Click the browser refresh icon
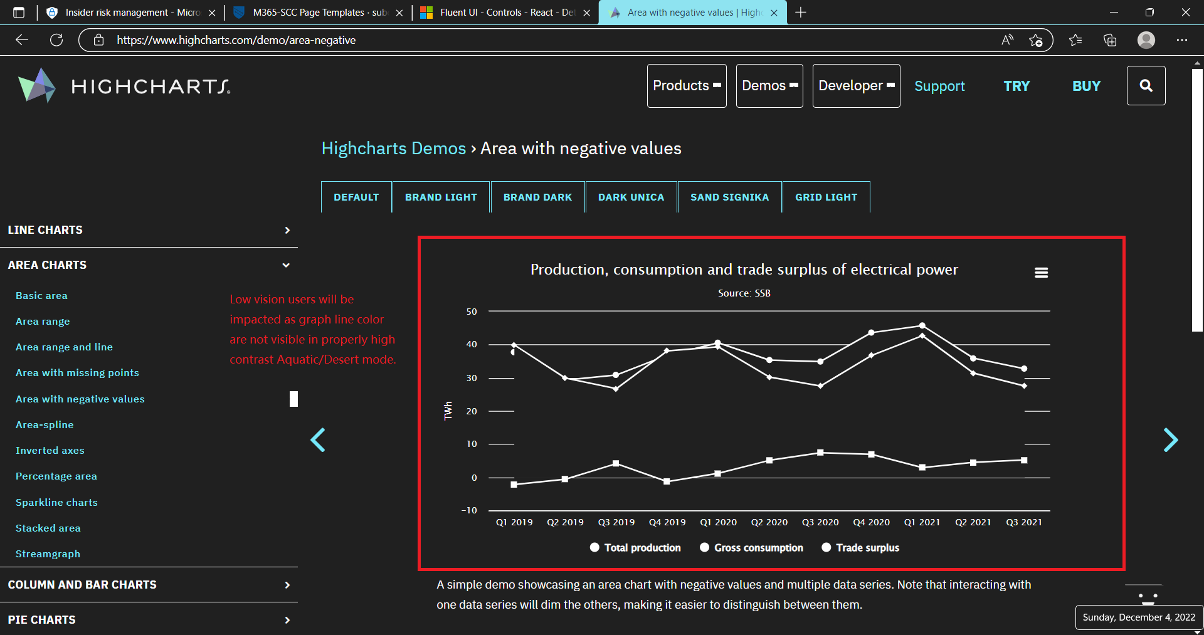 pos(56,39)
